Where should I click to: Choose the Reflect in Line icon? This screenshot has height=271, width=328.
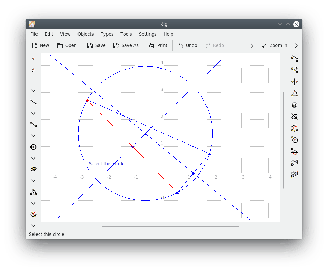[x=295, y=82]
